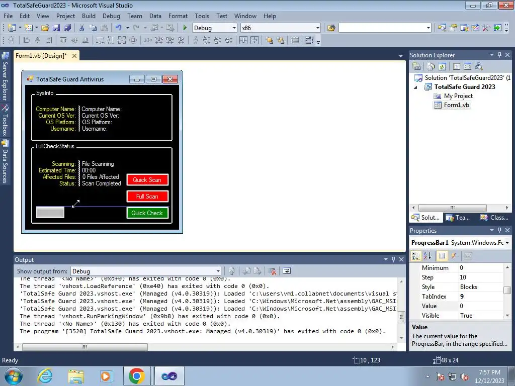The width and height of the screenshot is (515, 386).
Task: Click the Open File folder icon
Action: click(45, 28)
